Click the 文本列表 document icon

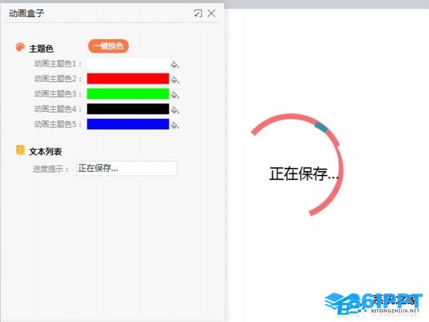pyautogui.click(x=20, y=150)
